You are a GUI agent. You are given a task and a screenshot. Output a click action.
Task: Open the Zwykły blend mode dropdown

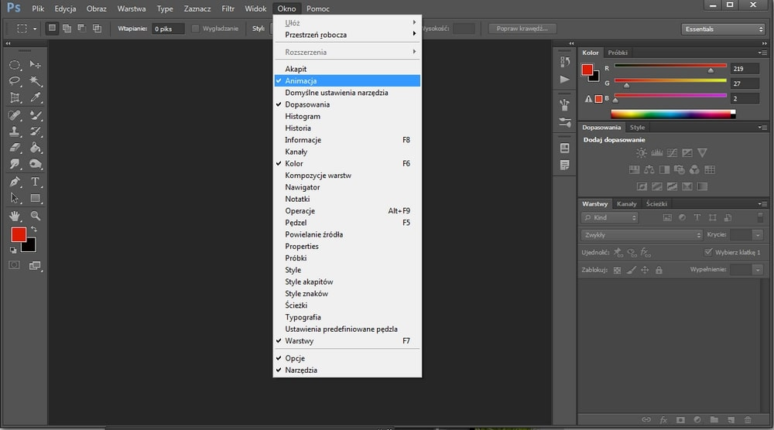(642, 235)
